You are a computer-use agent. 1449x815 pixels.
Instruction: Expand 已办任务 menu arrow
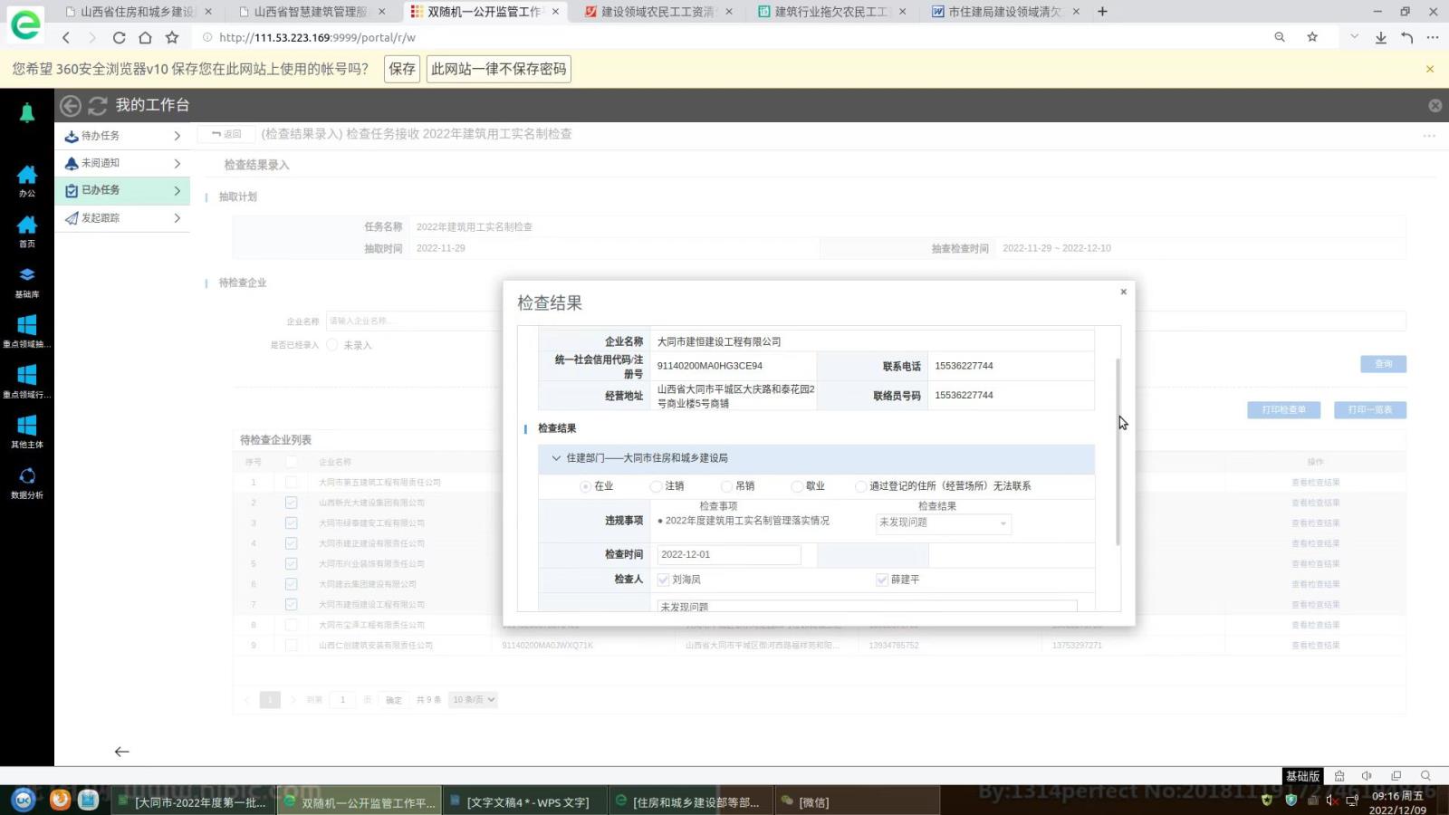178,190
